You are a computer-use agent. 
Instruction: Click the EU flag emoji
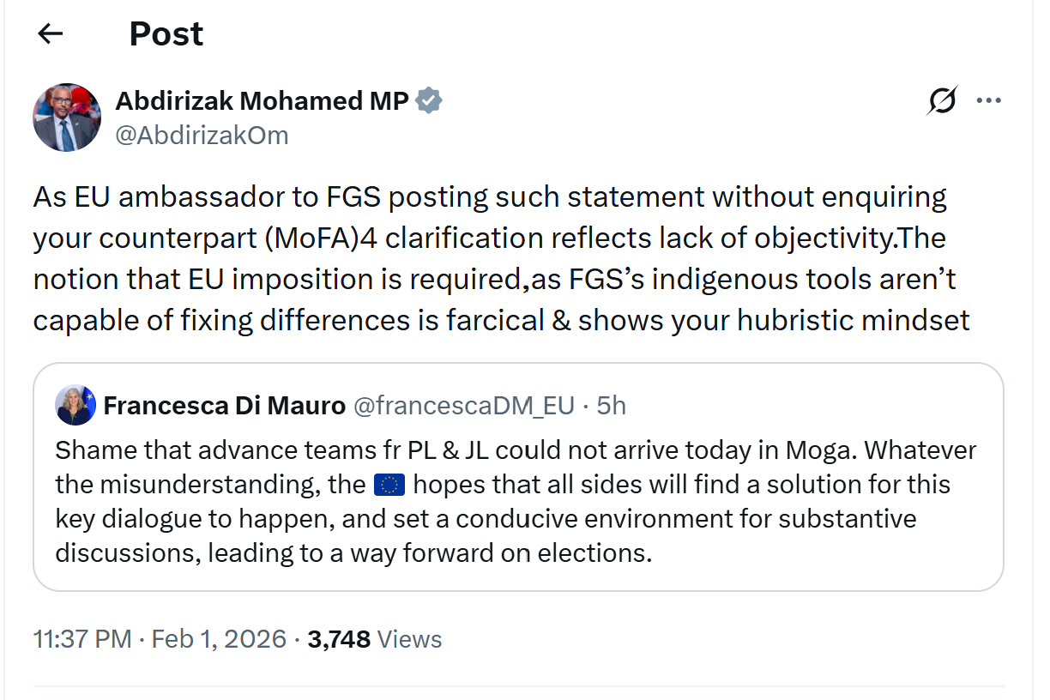tap(390, 485)
